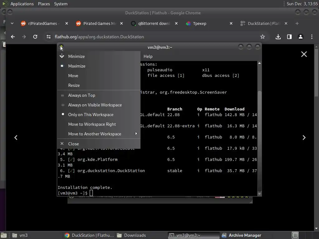Go forward in Chrome
Image resolution: width=319 pixels, height=239 pixels.
[24, 37]
